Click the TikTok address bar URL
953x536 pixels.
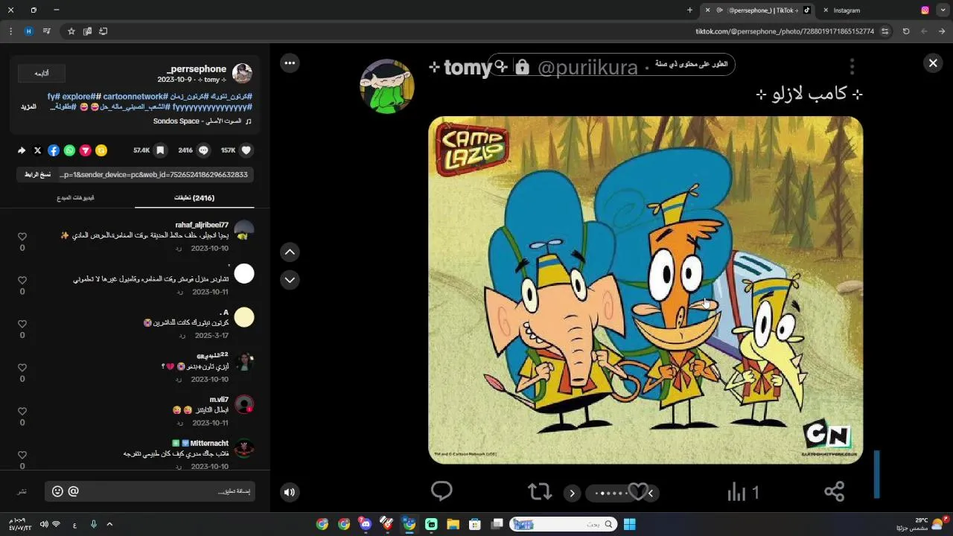785,31
